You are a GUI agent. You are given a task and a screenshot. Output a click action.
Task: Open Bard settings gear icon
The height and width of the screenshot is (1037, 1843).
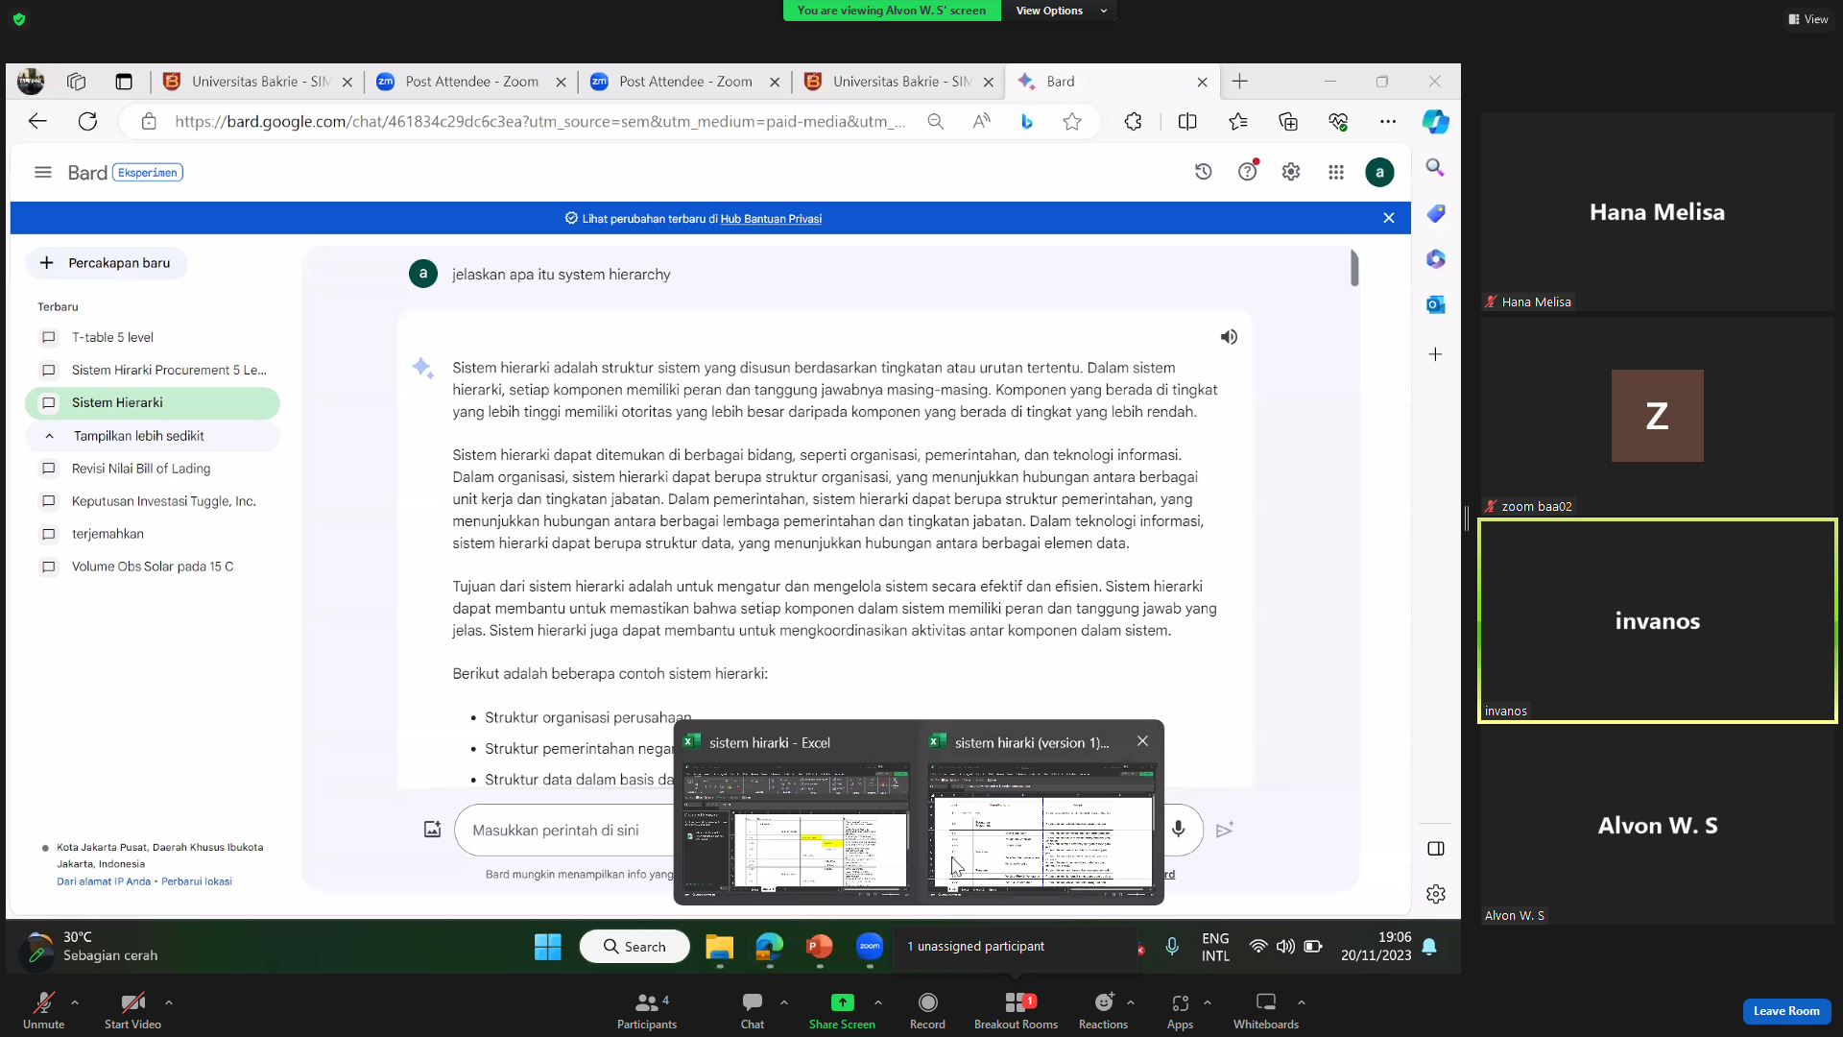click(1291, 172)
